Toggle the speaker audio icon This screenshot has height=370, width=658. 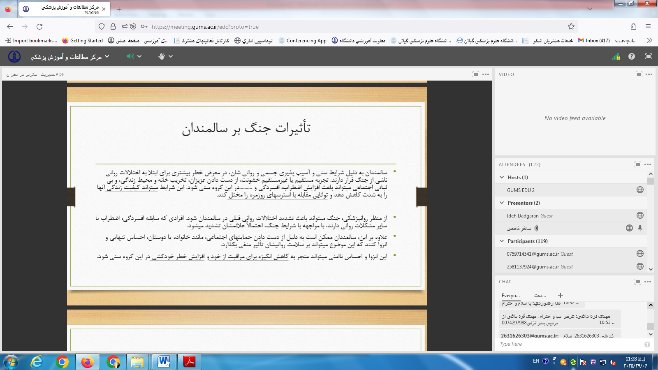point(130,56)
